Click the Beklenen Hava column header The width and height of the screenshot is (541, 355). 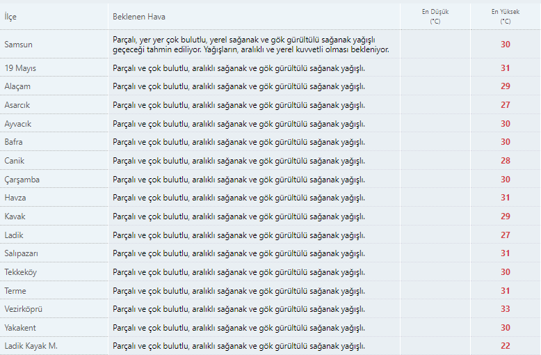138,17
